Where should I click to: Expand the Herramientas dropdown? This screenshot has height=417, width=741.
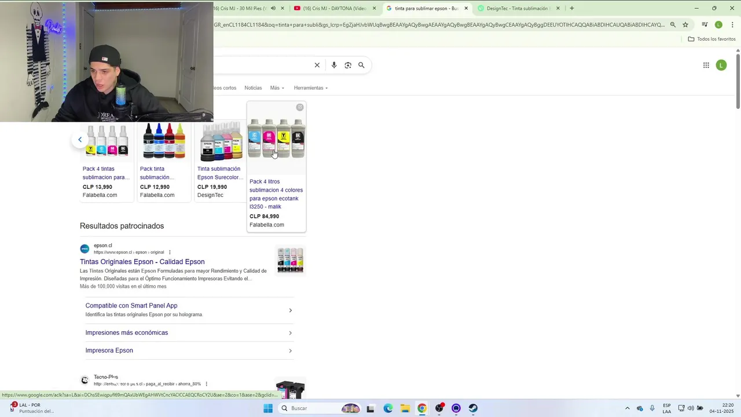[x=311, y=88]
